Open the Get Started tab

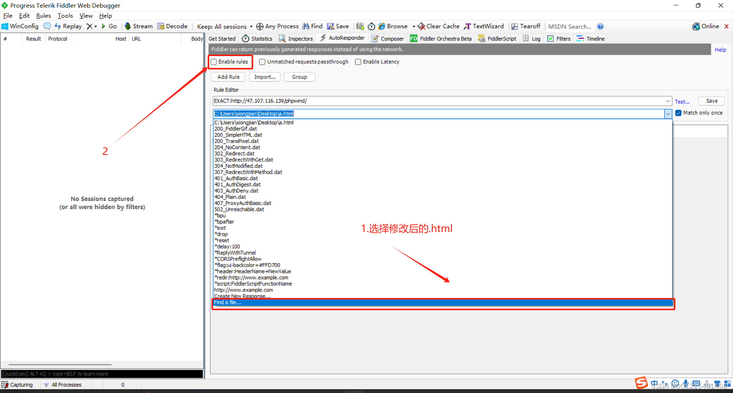[222, 39]
